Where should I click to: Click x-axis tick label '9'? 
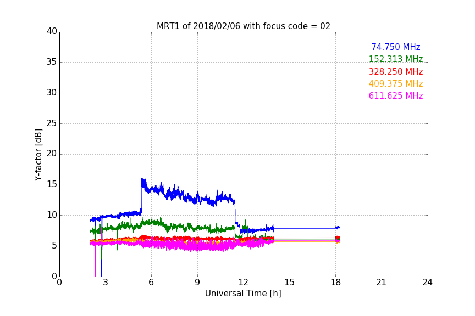click(197, 283)
